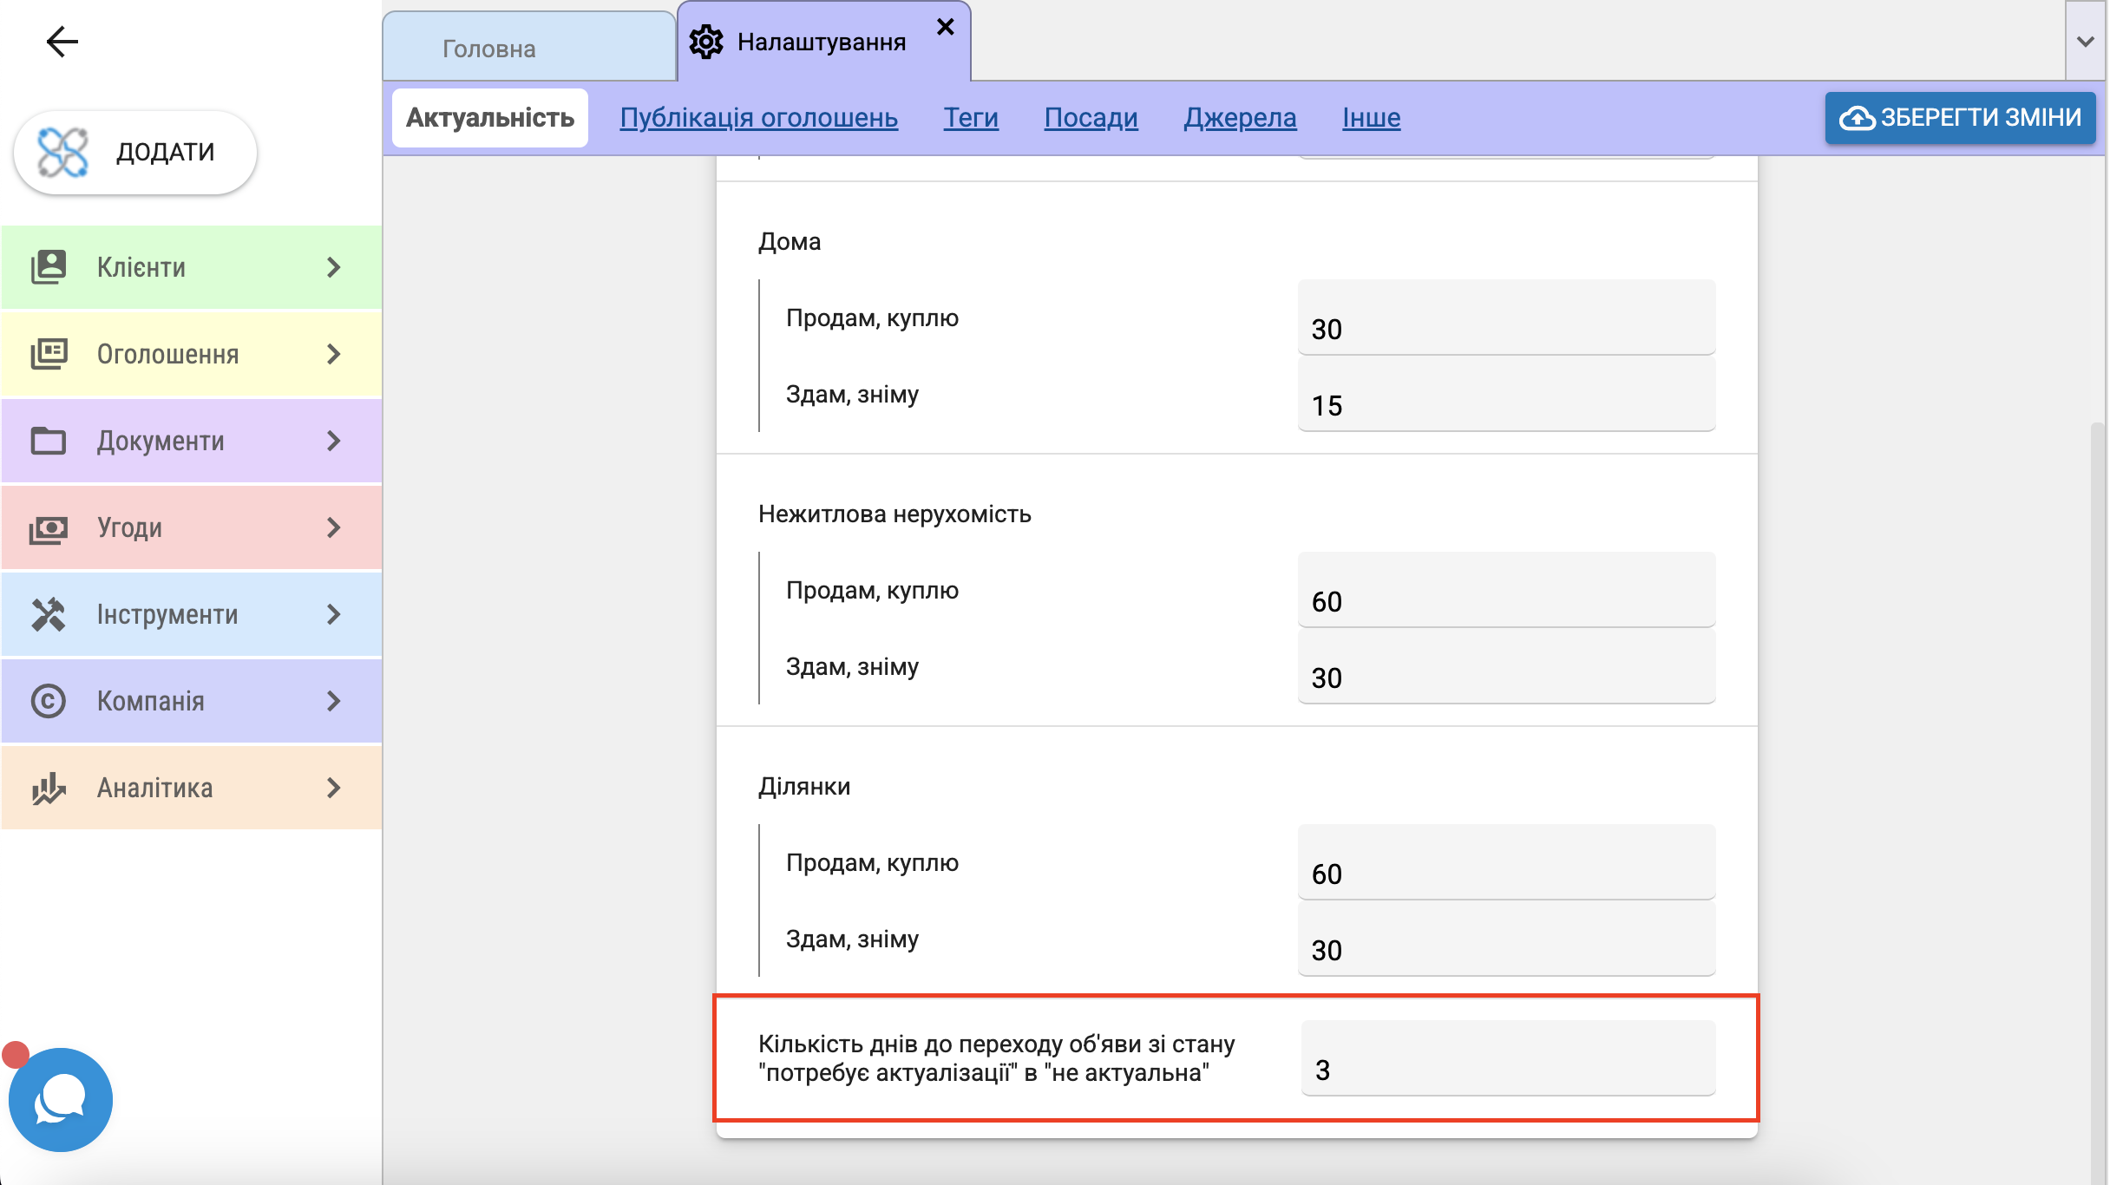The width and height of the screenshot is (2110, 1185).
Task: Switch to the Головна tab
Action: (489, 49)
